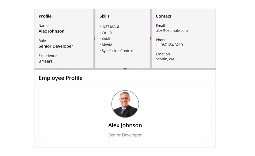
Task: Select the Skills pane heading
Action: click(105, 16)
